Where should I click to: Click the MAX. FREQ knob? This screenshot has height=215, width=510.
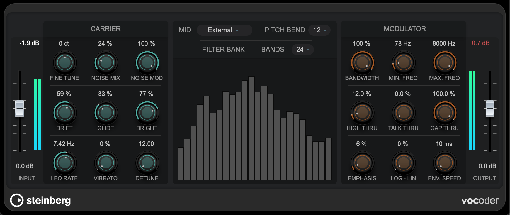click(x=445, y=63)
